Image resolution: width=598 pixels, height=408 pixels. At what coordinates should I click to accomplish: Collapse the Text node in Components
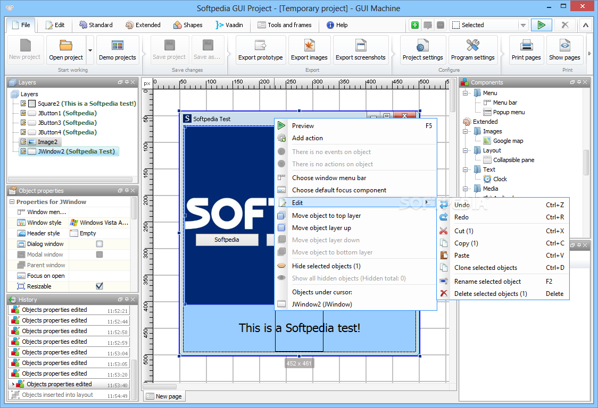[465, 169]
